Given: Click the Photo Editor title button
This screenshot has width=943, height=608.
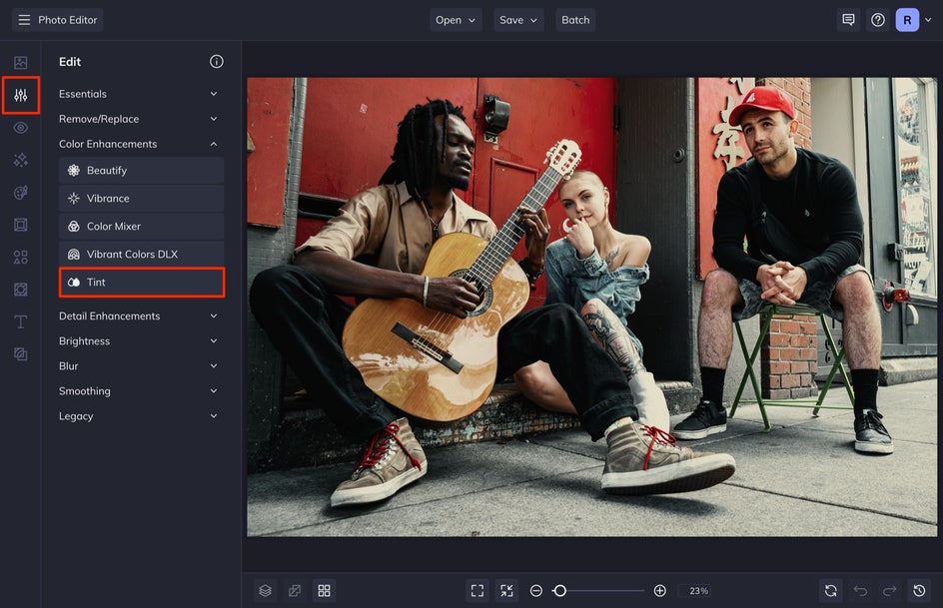Looking at the screenshot, I should 58,20.
